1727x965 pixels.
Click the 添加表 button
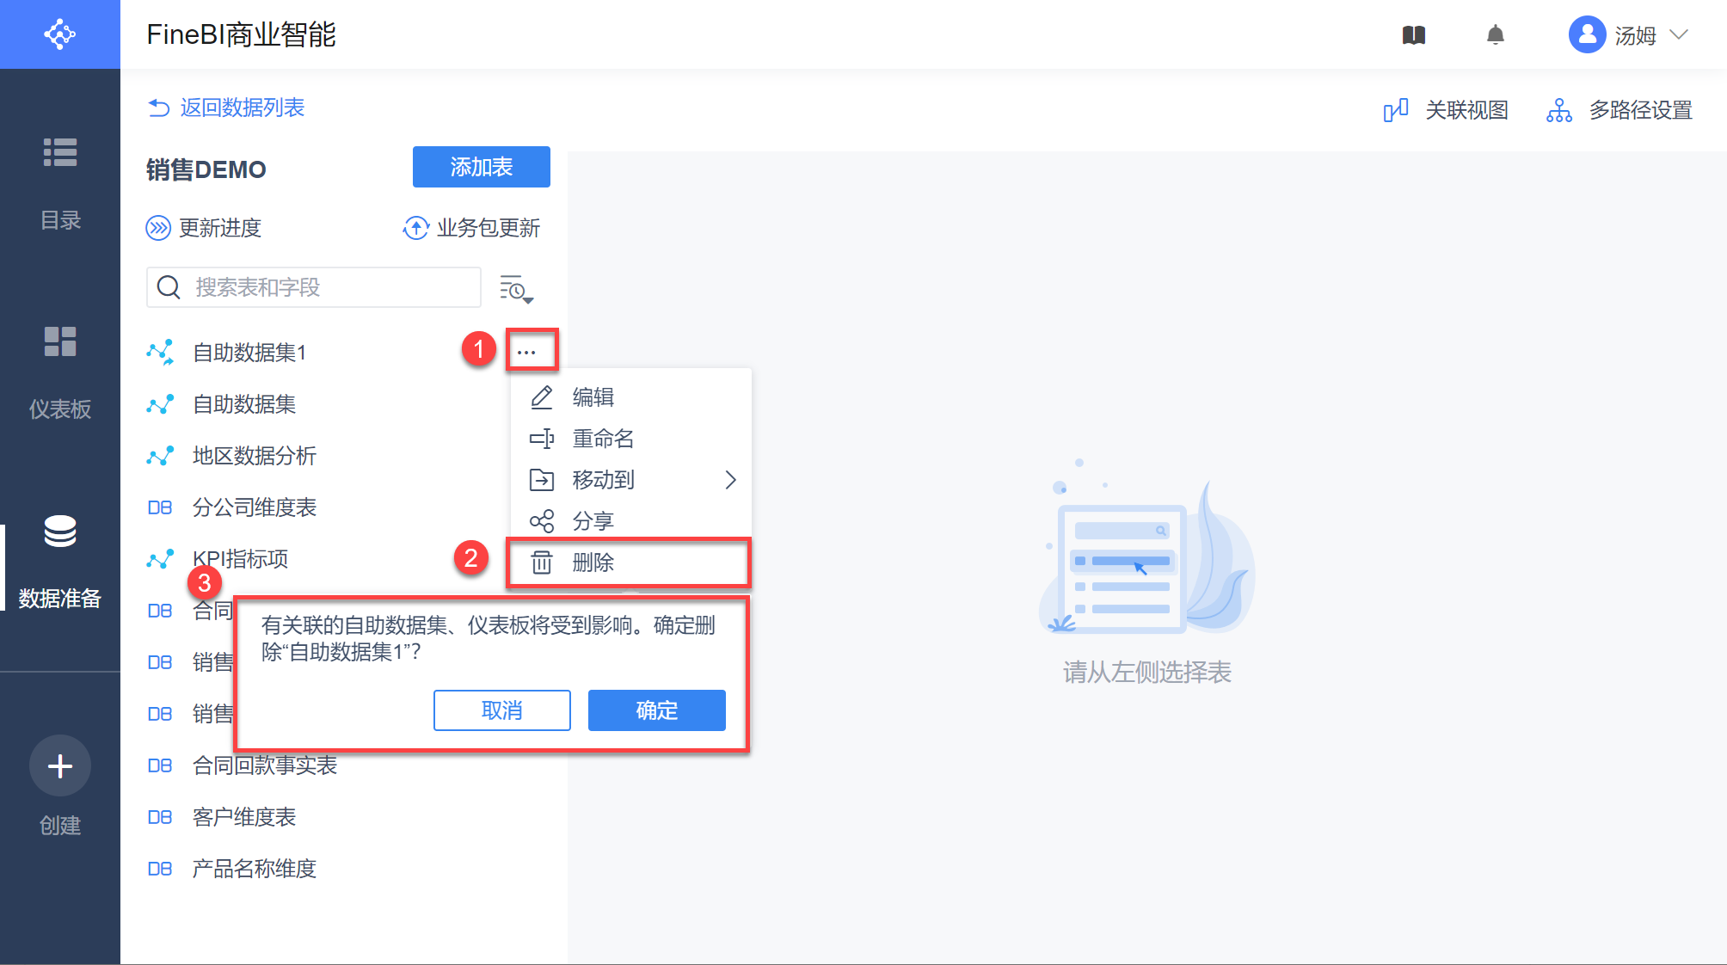[x=481, y=167]
